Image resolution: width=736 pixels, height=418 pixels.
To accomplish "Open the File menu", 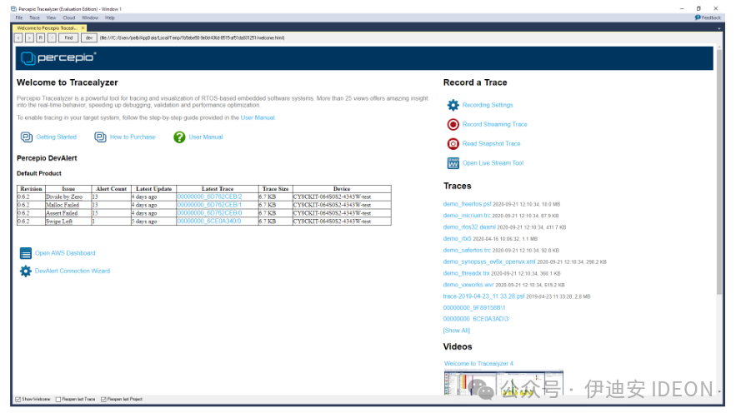I will click(x=19, y=17).
